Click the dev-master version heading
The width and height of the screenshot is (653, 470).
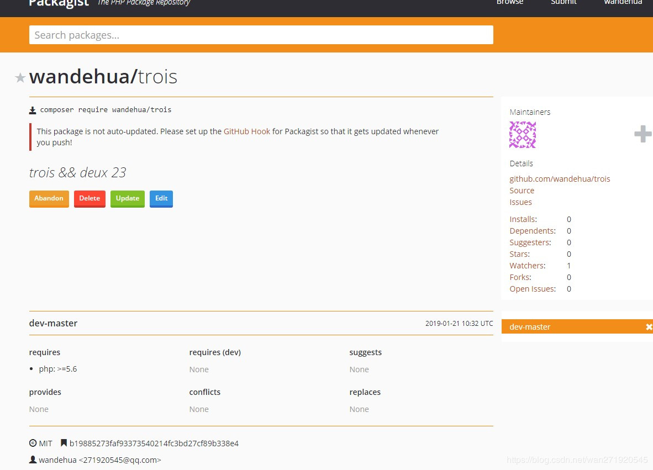(53, 324)
